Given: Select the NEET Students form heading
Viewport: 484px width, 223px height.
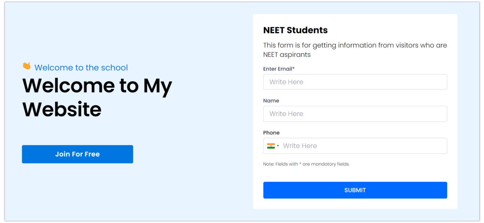Looking at the screenshot, I should (x=295, y=30).
